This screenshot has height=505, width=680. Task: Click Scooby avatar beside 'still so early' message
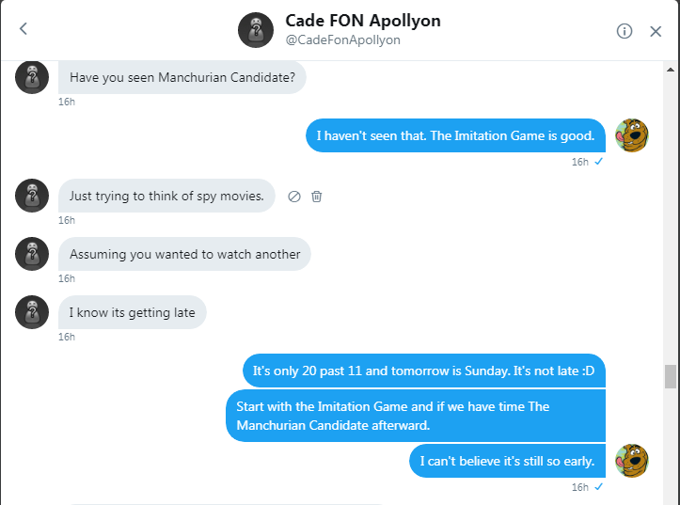coord(631,461)
